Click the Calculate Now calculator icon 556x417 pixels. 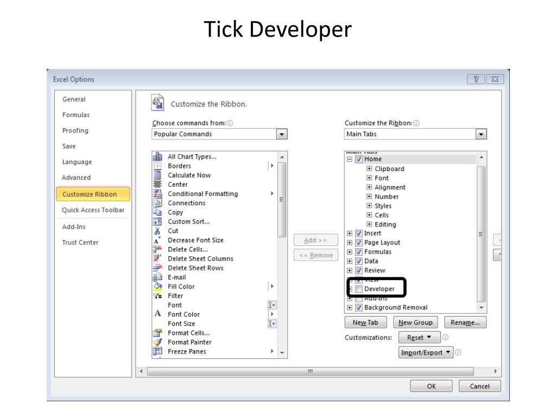click(157, 175)
